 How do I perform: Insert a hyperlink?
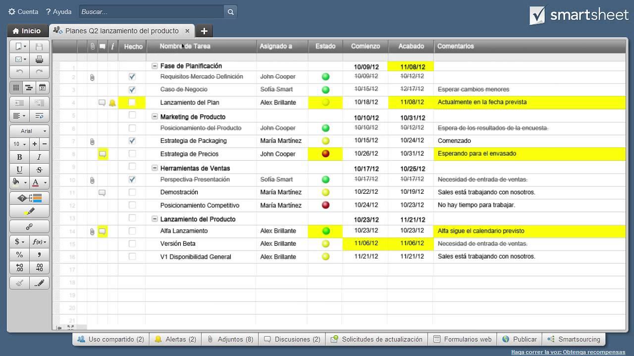(x=29, y=226)
